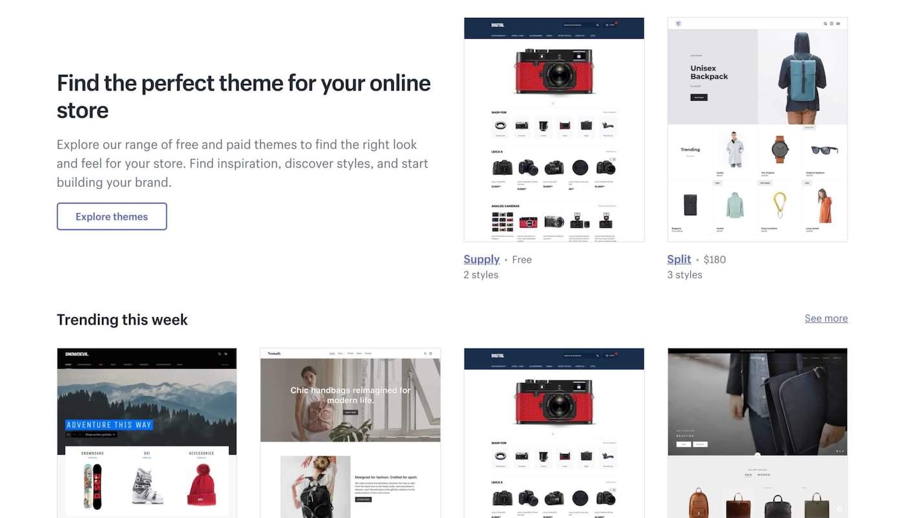The image size is (904, 518).
Task: Click the red beanie accessories image
Action: tap(201, 484)
